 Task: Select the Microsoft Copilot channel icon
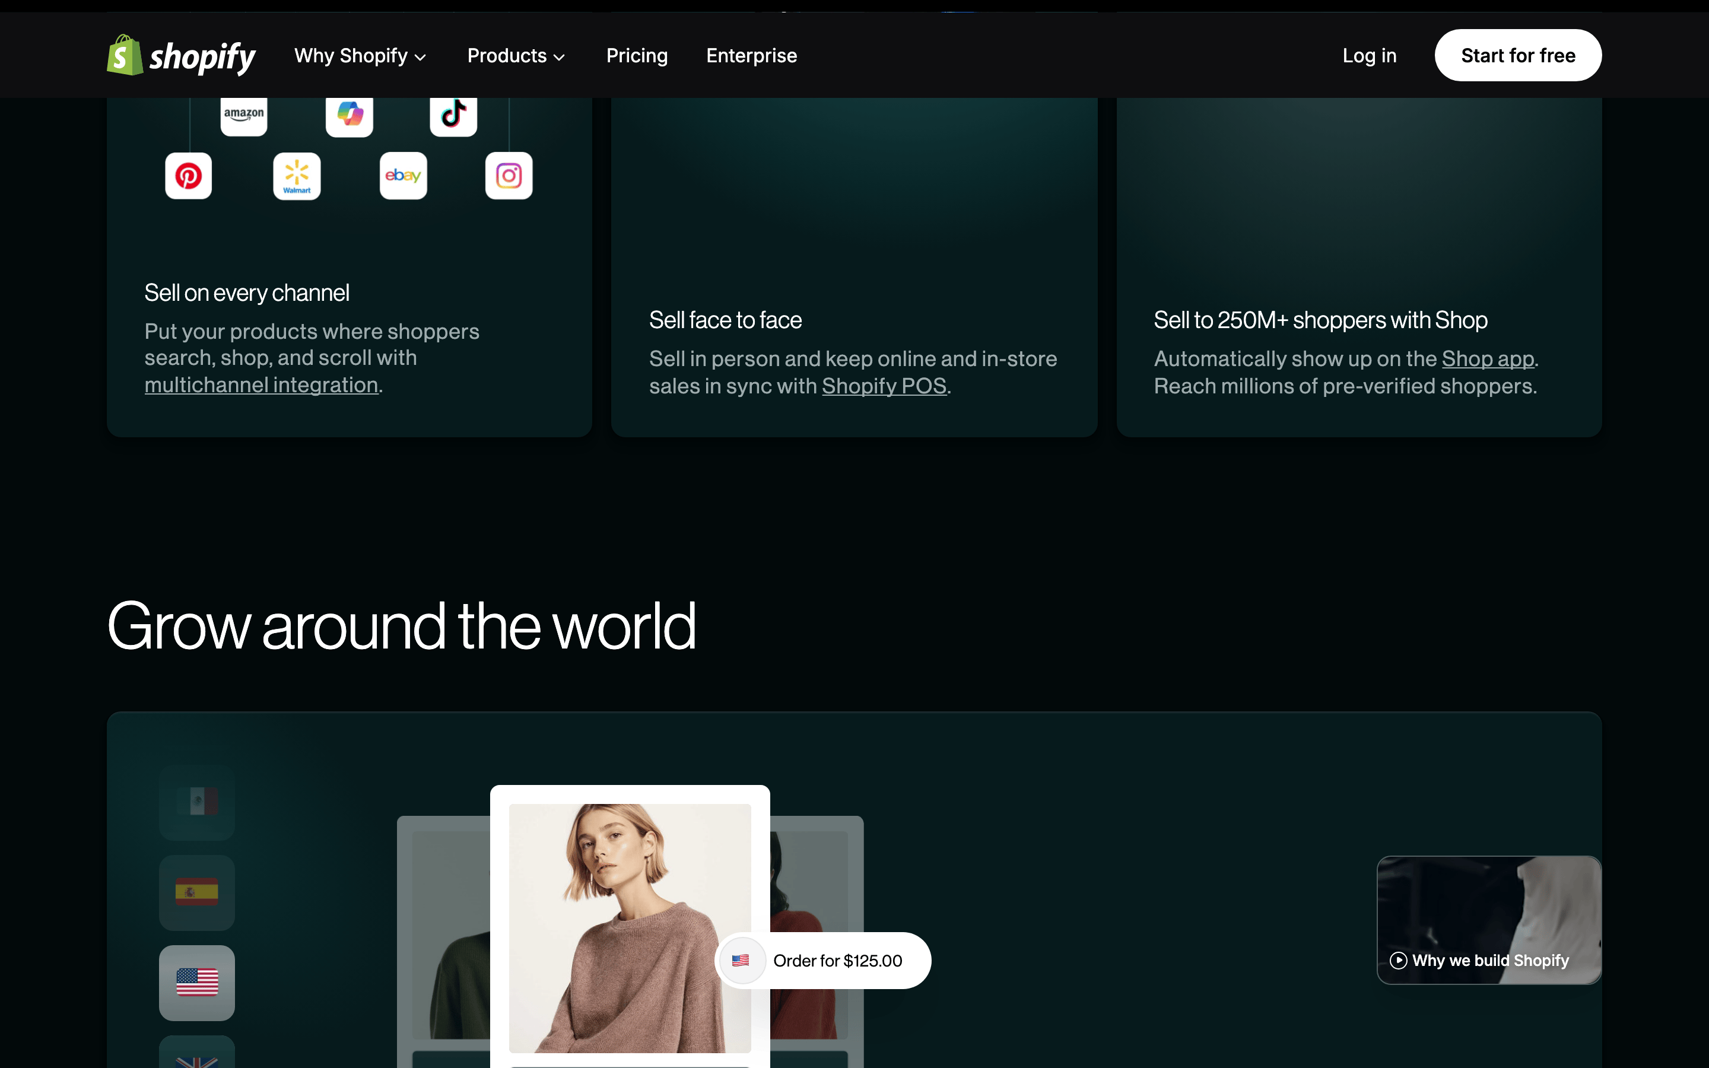(x=350, y=115)
